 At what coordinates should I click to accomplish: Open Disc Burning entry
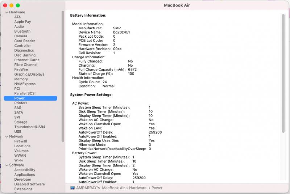25,55
